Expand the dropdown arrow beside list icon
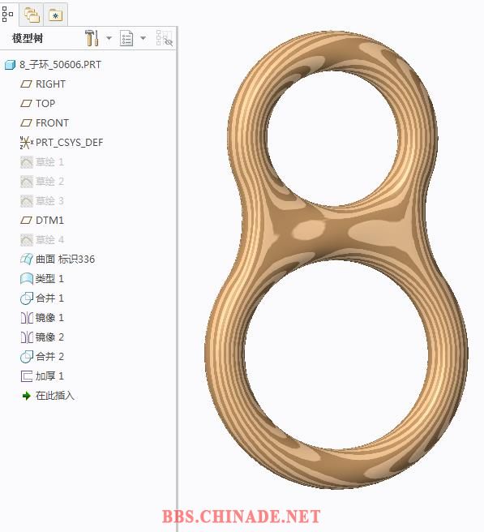This screenshot has width=484, height=532. pyautogui.click(x=143, y=38)
